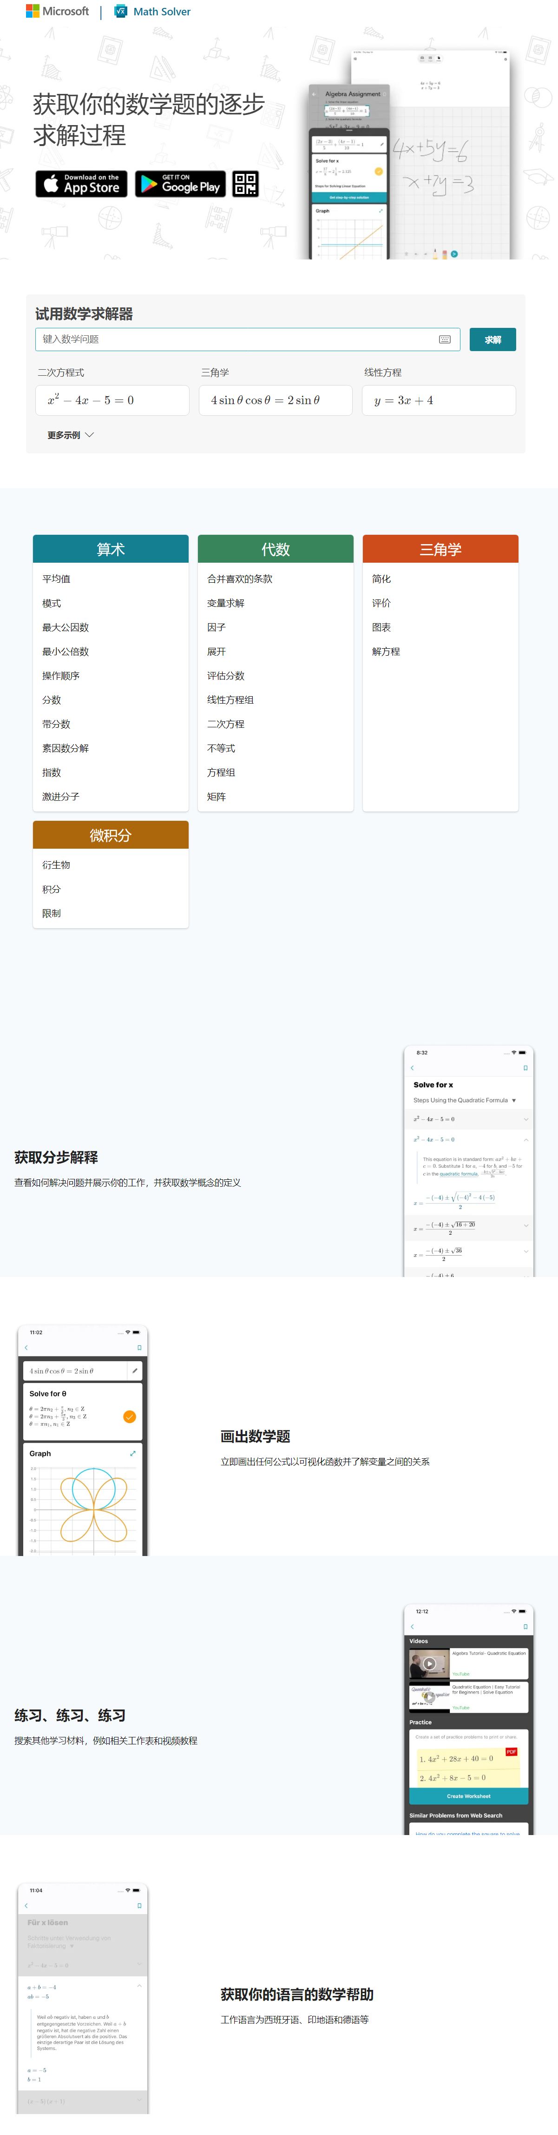Open the Math Solver title link
Image resolution: width=558 pixels, height=2135 pixels.
coord(162,12)
